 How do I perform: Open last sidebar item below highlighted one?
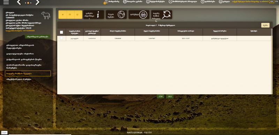click(x=28, y=79)
